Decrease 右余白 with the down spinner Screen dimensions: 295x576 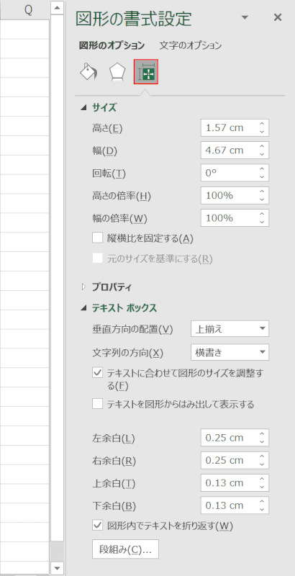click(262, 464)
